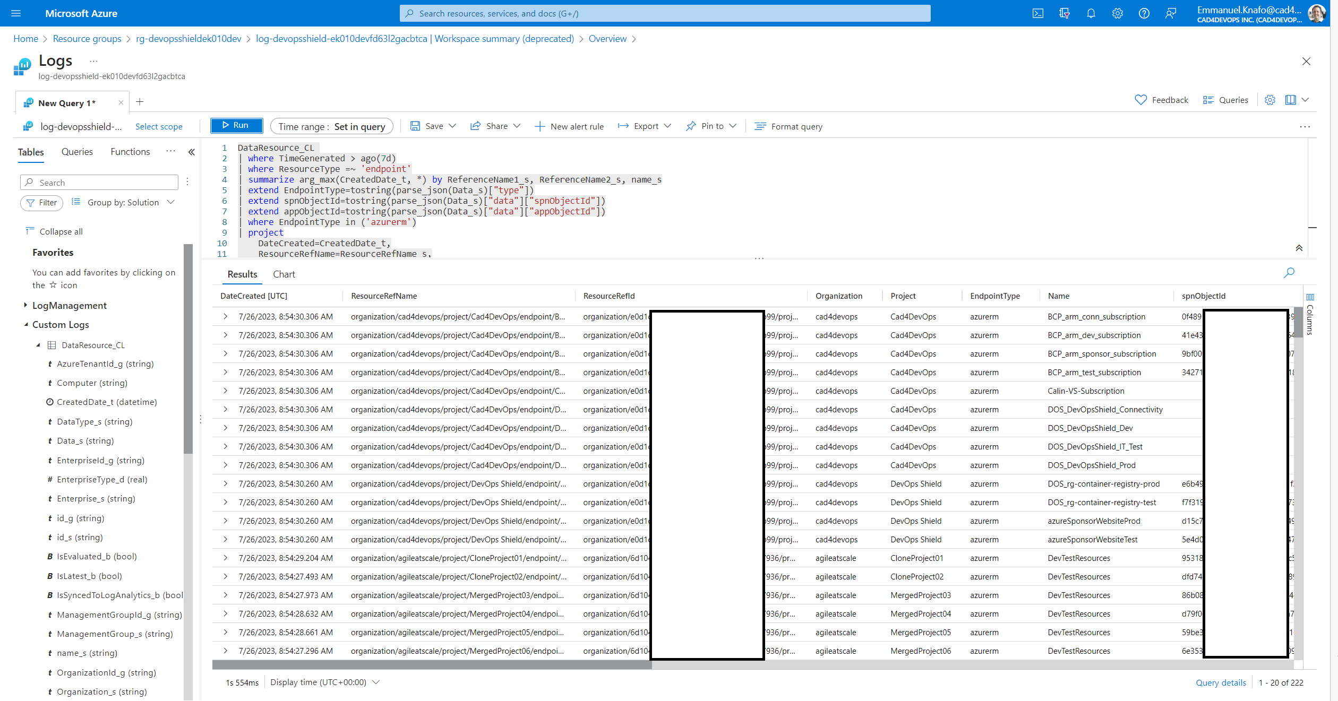Open search options kebab beside Search box
1338x701 pixels.
tap(187, 182)
